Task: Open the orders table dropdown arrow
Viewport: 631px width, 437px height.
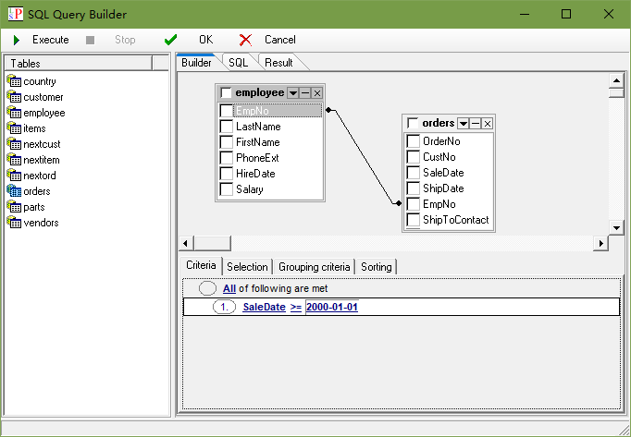Action: [x=464, y=123]
